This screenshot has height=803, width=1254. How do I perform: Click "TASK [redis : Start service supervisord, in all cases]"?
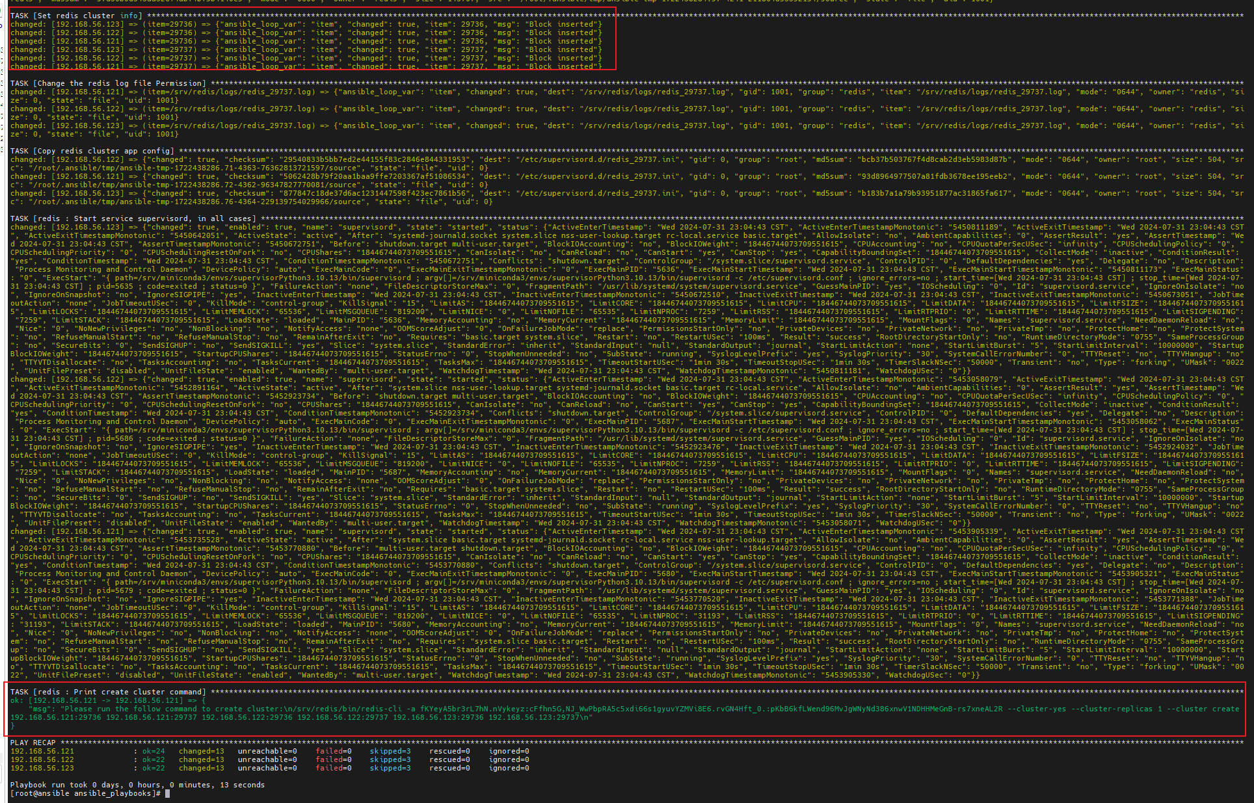pos(133,218)
